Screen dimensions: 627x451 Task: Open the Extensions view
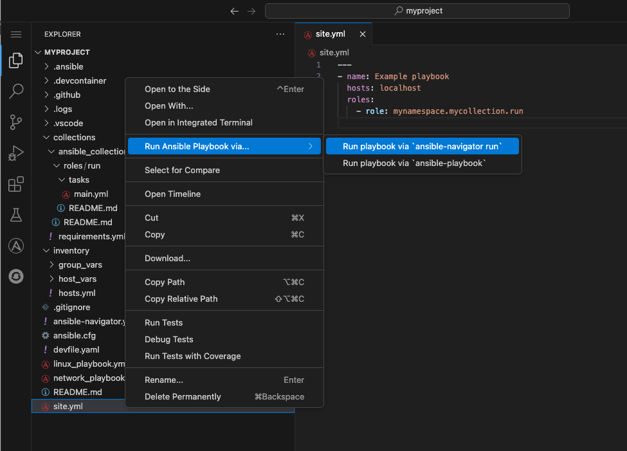(x=15, y=184)
